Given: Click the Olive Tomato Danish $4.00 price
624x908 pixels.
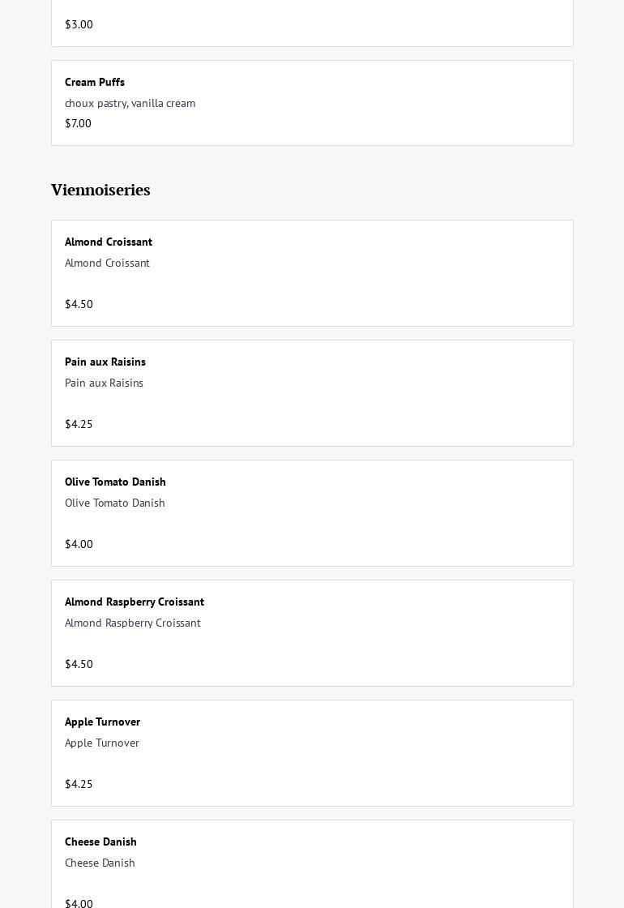Looking at the screenshot, I should 79,544.
